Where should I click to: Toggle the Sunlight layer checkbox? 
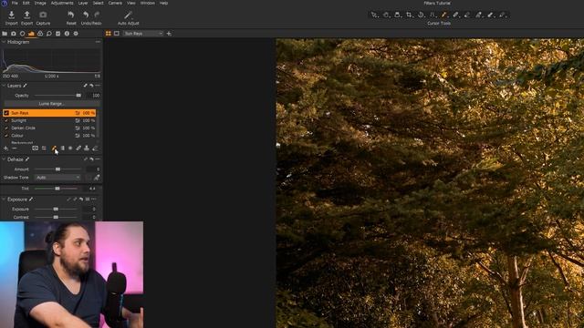coord(6,120)
